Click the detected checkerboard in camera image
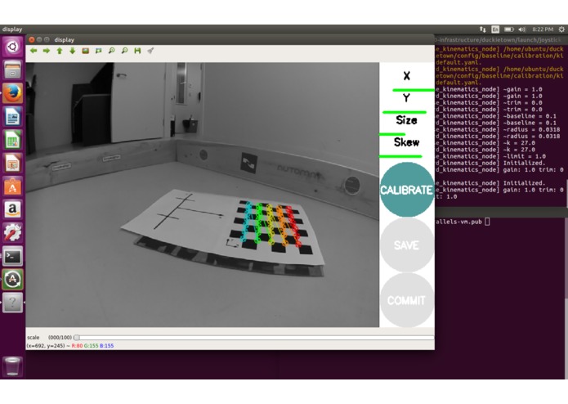This screenshot has width=568, height=404. click(x=271, y=227)
